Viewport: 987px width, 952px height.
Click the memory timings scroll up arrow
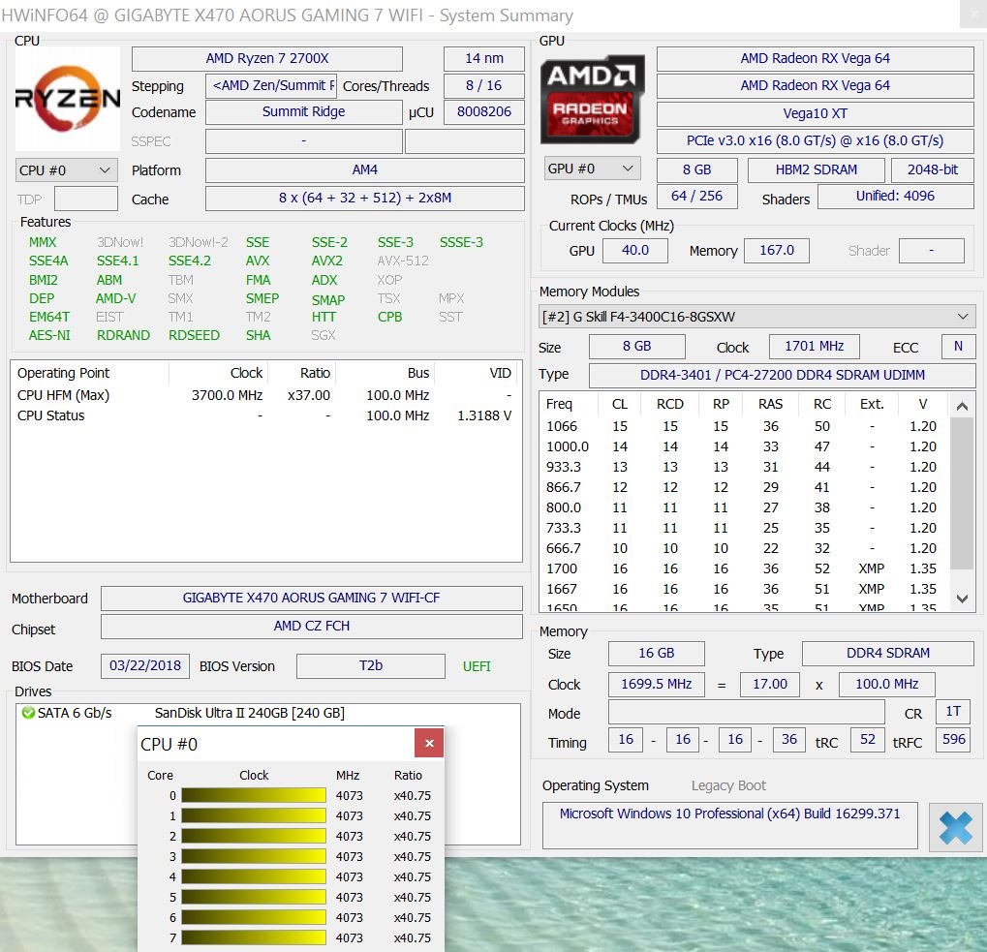(x=962, y=406)
